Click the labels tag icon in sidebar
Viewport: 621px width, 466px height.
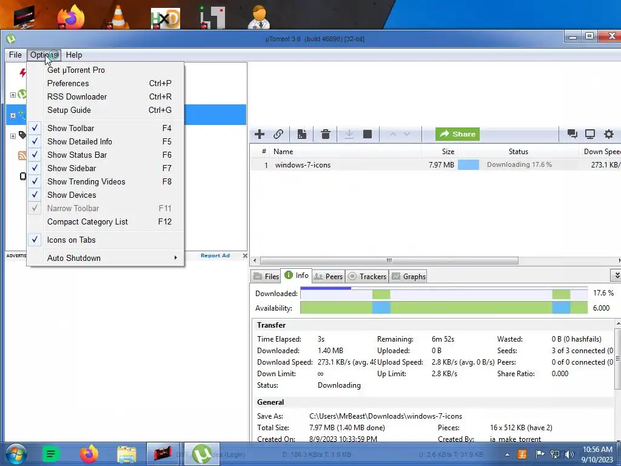coord(22,135)
